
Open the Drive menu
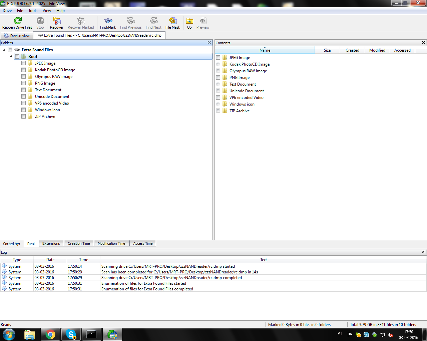[7, 11]
